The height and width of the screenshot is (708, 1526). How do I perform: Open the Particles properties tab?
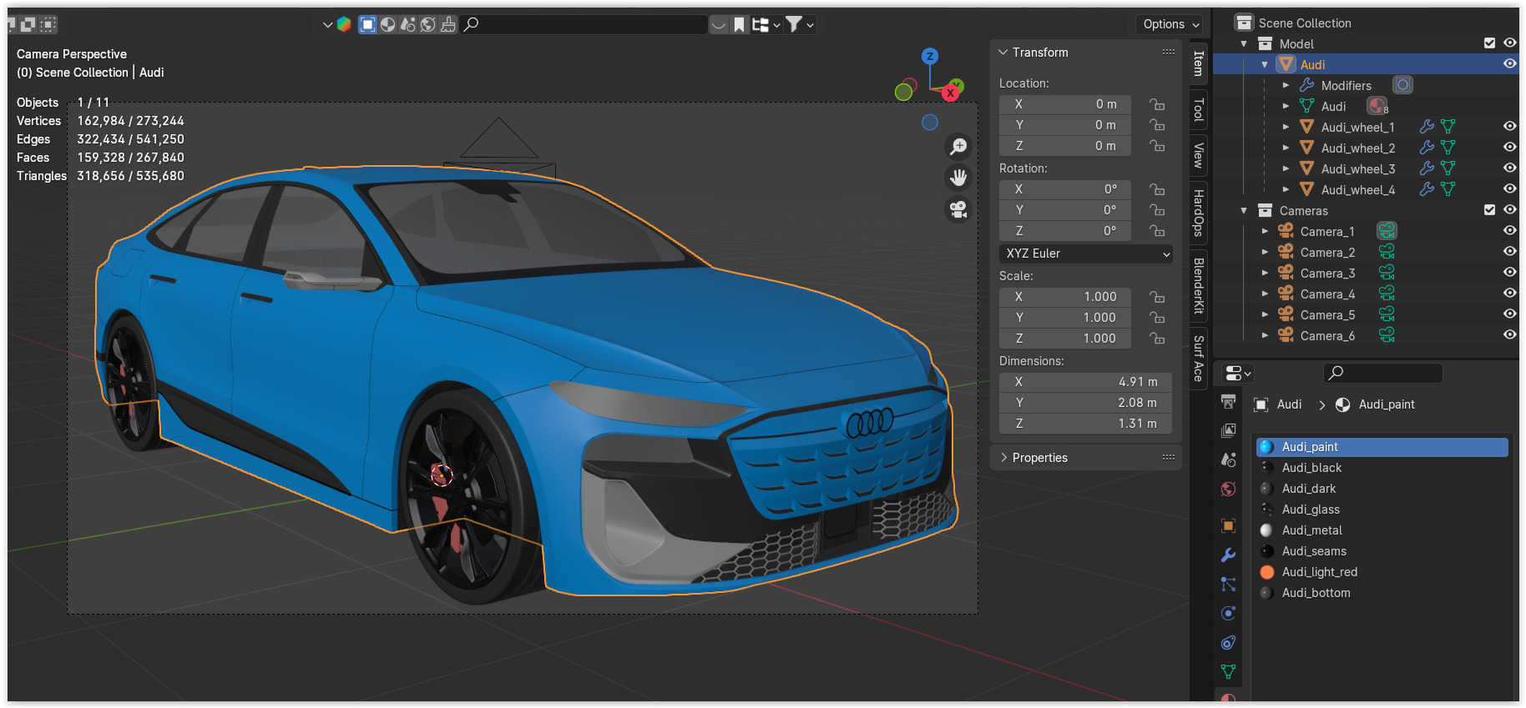pos(1228,585)
